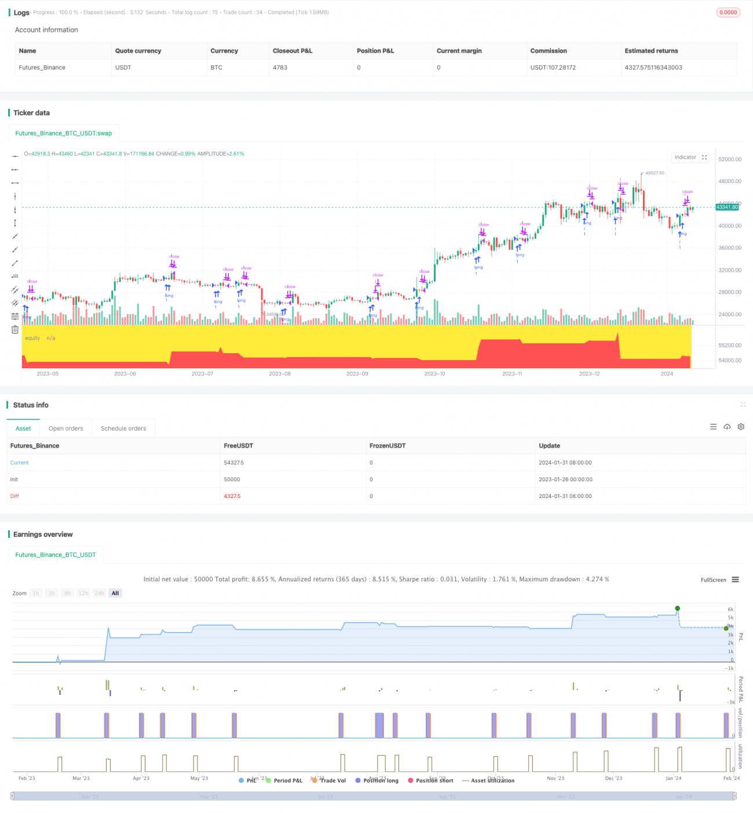Select the horizontal line tool with one dot
Image resolution: width=753 pixels, height=813 pixels.
(15, 156)
